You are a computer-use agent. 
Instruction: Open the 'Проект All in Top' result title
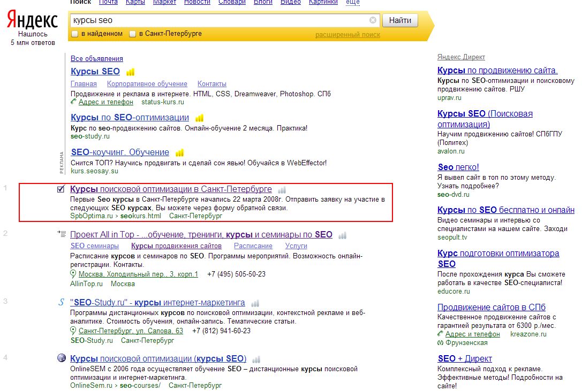tap(201, 234)
